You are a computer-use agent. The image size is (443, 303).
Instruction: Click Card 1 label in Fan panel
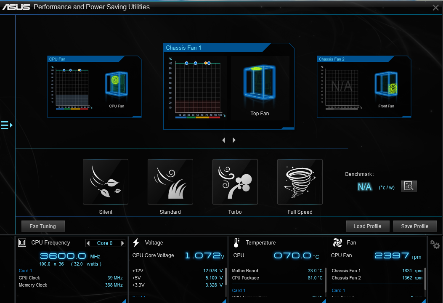pos(338,290)
